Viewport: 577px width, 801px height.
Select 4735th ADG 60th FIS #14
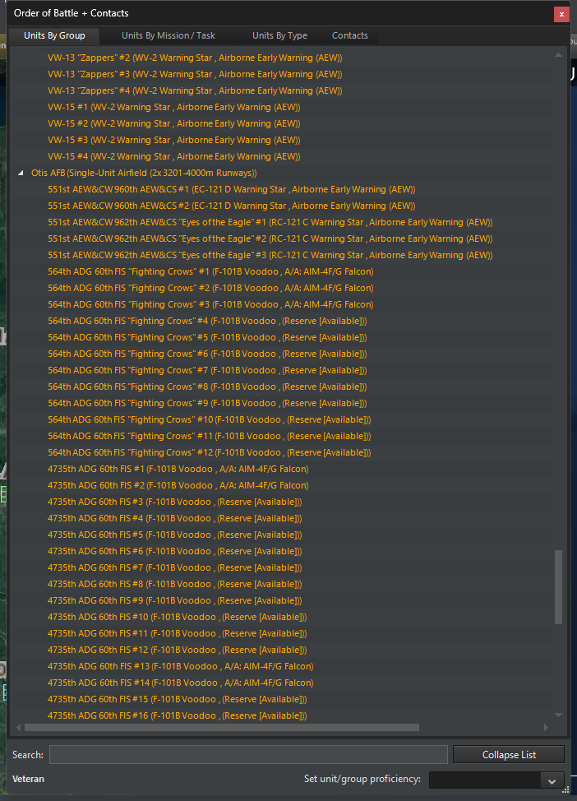click(181, 683)
